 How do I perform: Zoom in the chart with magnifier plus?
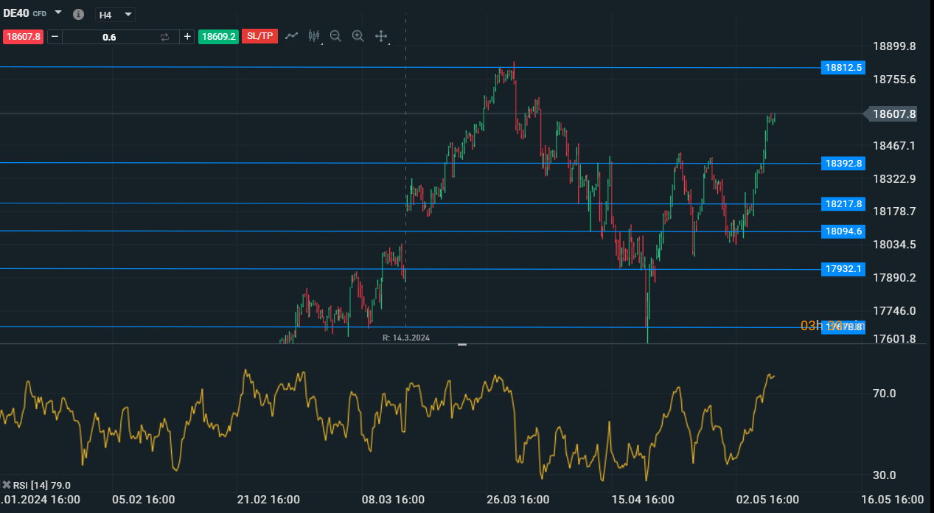point(358,35)
